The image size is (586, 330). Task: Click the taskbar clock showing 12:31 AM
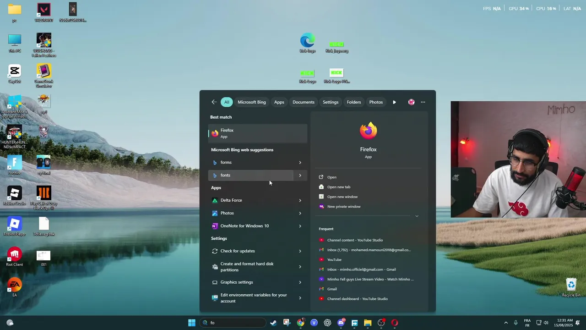(x=563, y=323)
